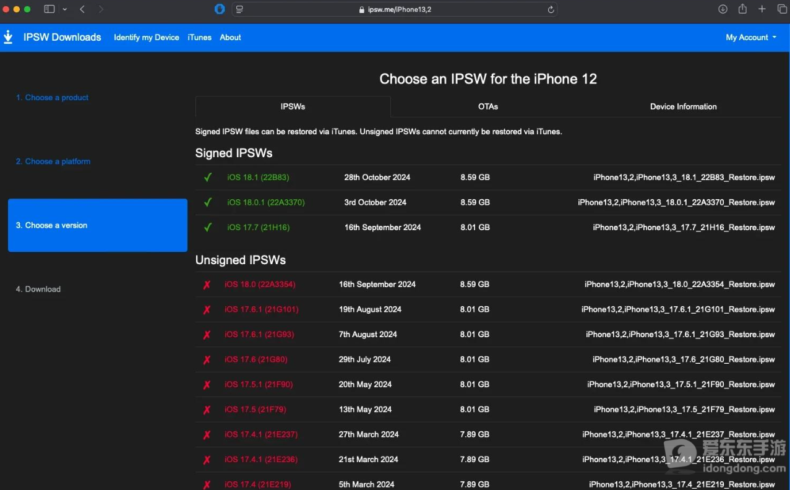The width and height of the screenshot is (790, 490).
Task: Open Identify my Device in navbar
Action: pyautogui.click(x=147, y=37)
